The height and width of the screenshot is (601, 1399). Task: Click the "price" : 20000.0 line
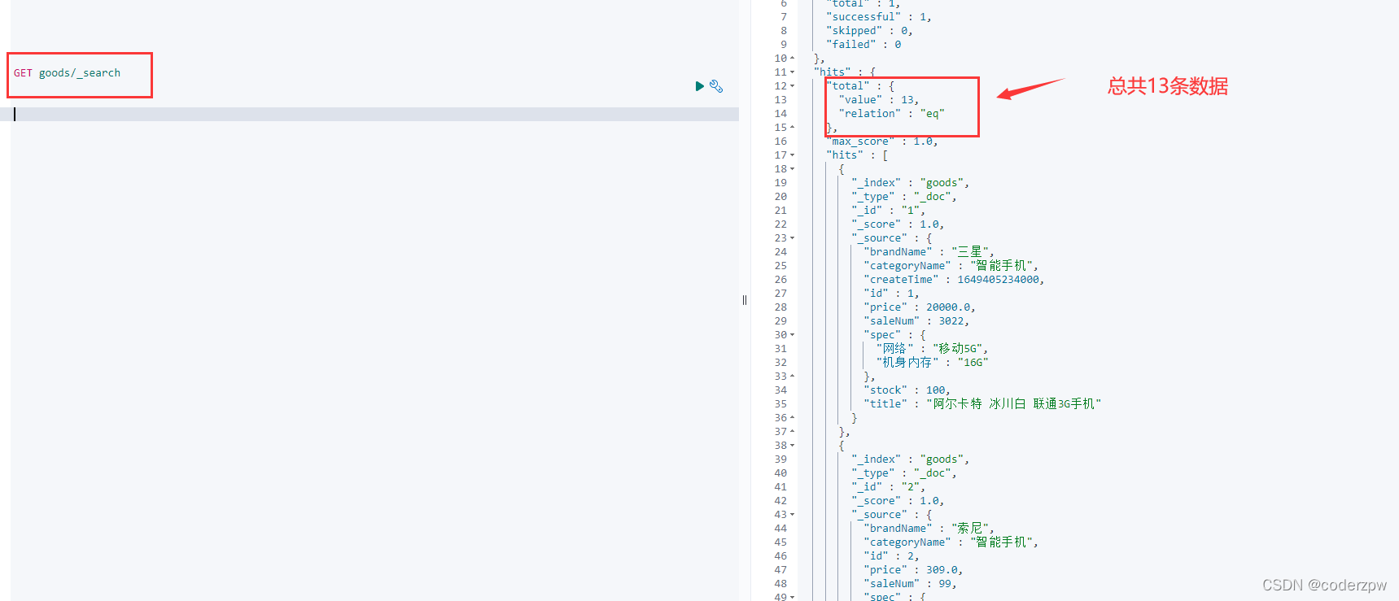[x=920, y=307]
